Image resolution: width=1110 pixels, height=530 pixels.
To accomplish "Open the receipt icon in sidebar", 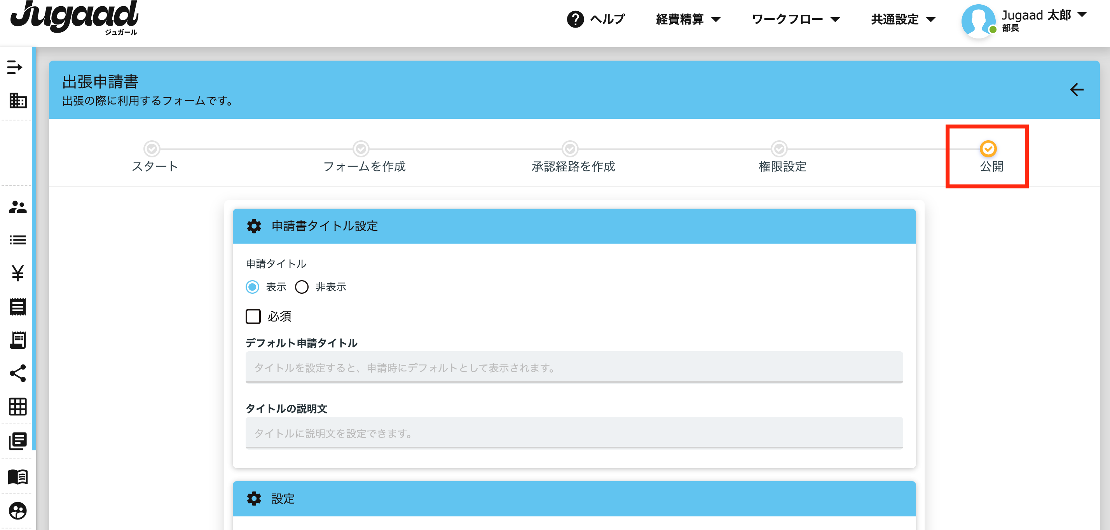I will pos(17,306).
